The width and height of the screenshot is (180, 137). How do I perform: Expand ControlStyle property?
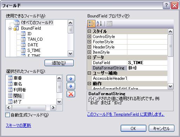coord(89,37)
